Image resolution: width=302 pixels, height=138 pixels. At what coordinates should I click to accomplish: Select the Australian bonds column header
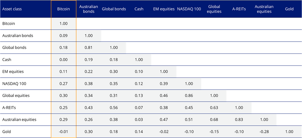(88, 9)
